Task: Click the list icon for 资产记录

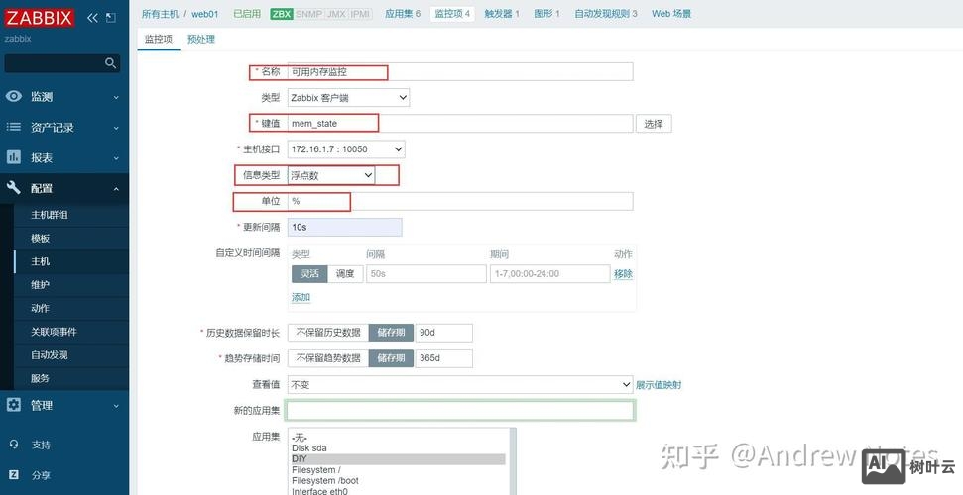Action: (14, 127)
